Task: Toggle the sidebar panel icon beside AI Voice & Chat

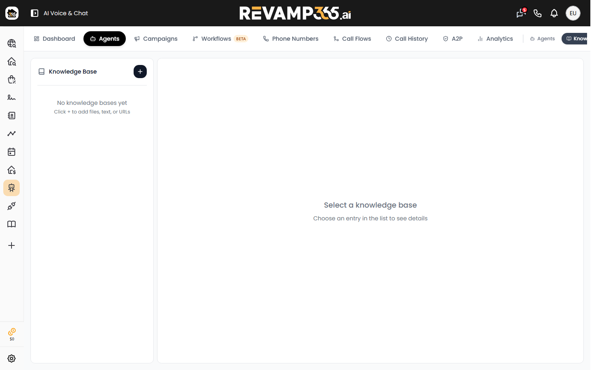Action: [x=35, y=13]
